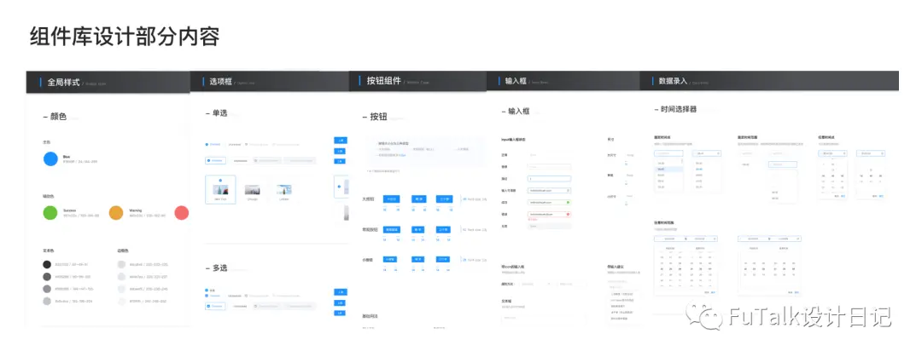
Task: Click the red error icon inside input
Action: point(568,214)
